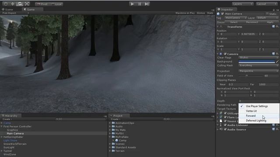Open Audio Source gear menu
The width and height of the screenshot is (280, 157).
pos(277,129)
